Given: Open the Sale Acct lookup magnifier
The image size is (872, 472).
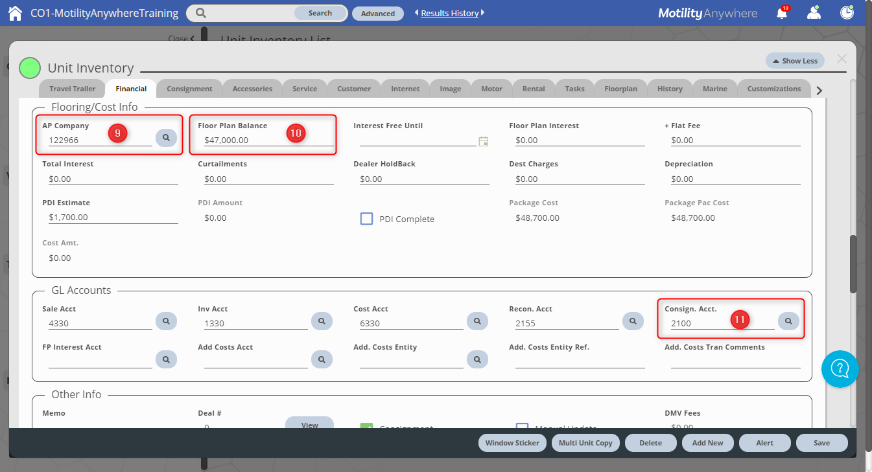Looking at the screenshot, I should point(166,320).
